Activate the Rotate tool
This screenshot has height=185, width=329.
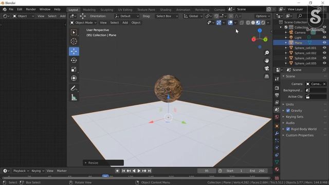click(74, 61)
